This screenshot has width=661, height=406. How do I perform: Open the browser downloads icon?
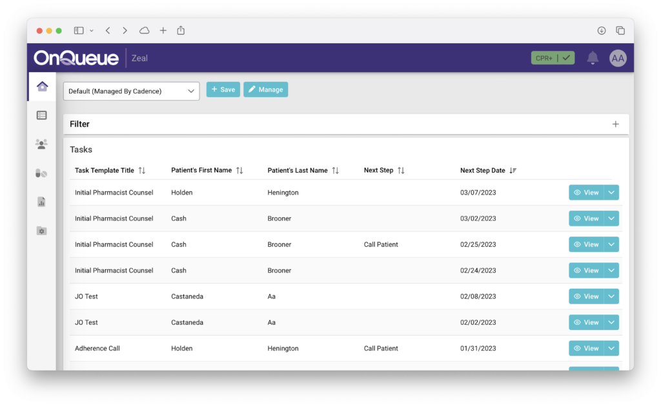pos(601,30)
